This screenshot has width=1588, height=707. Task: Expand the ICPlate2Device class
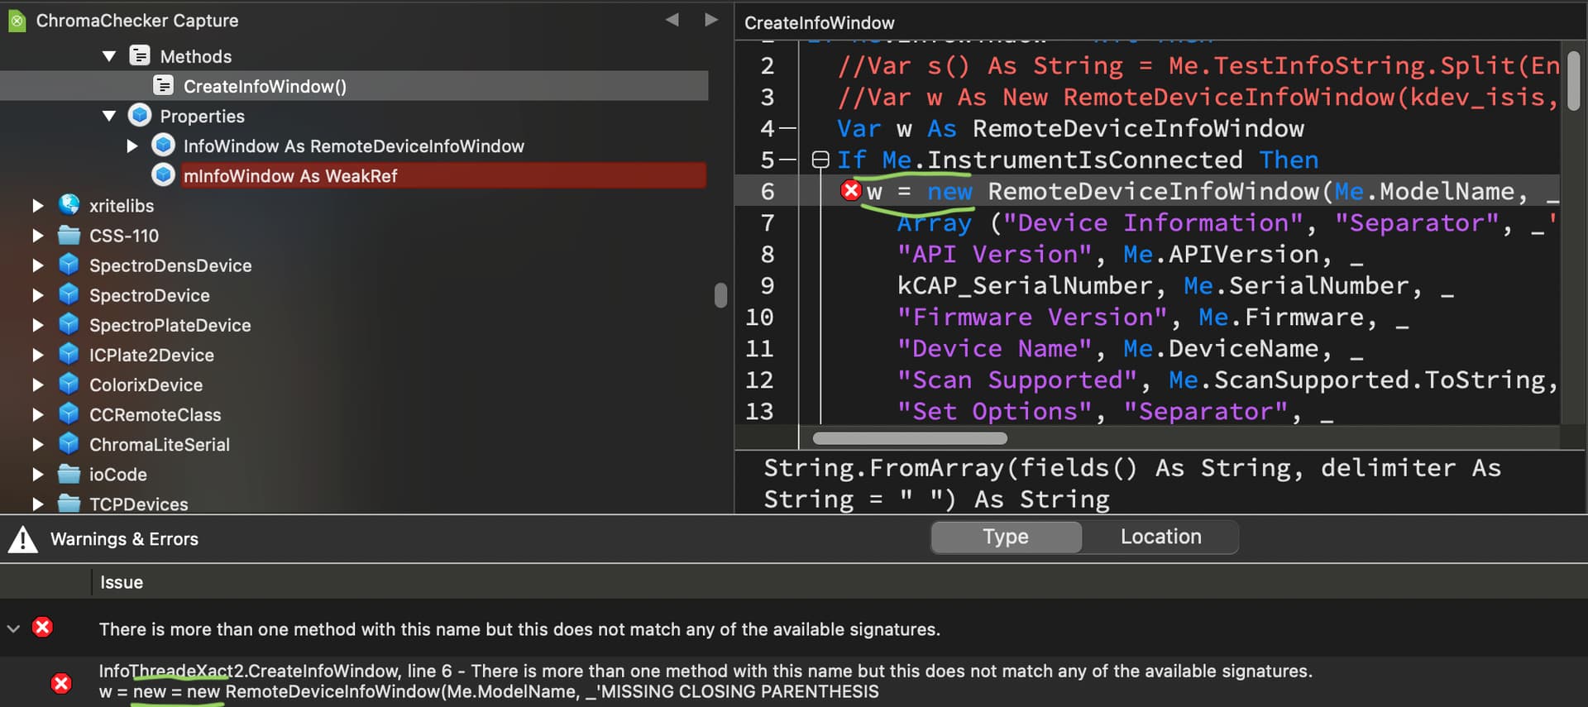[38, 354]
